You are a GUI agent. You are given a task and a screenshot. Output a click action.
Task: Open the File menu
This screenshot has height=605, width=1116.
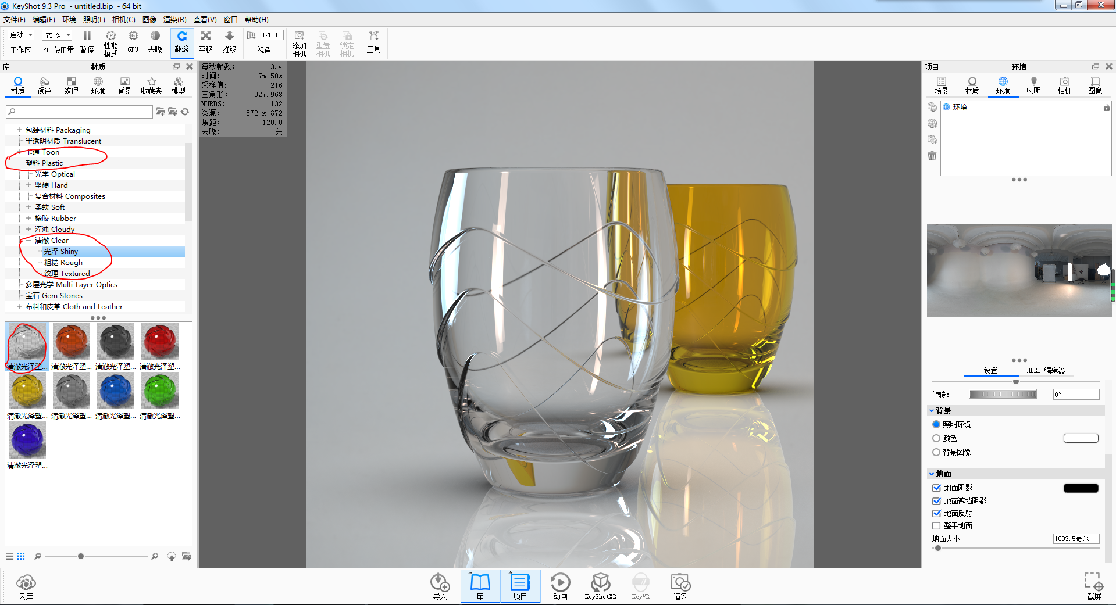click(15, 20)
